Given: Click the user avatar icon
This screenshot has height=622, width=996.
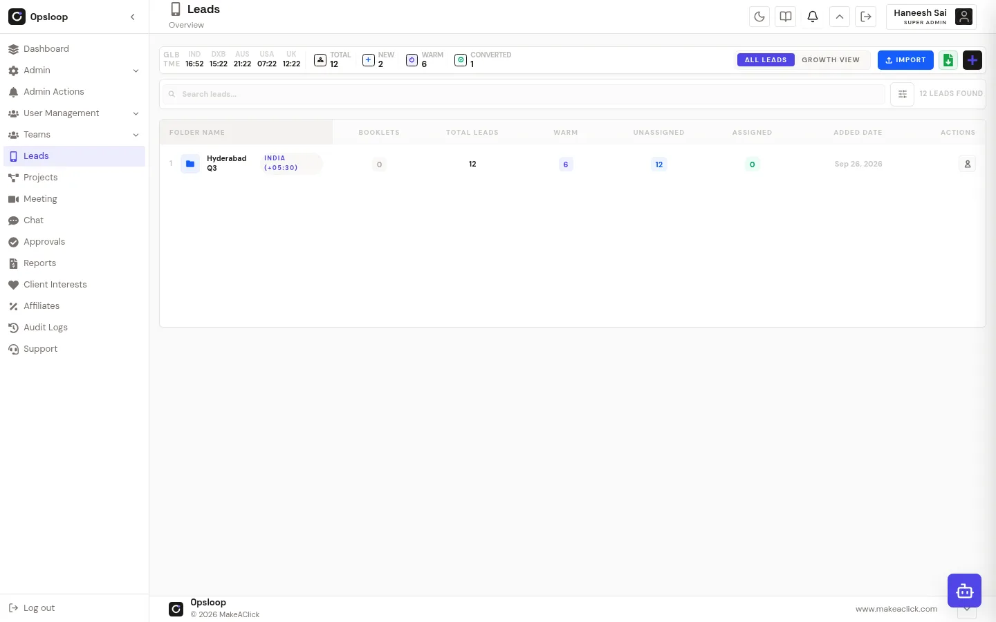Looking at the screenshot, I should tap(963, 17).
